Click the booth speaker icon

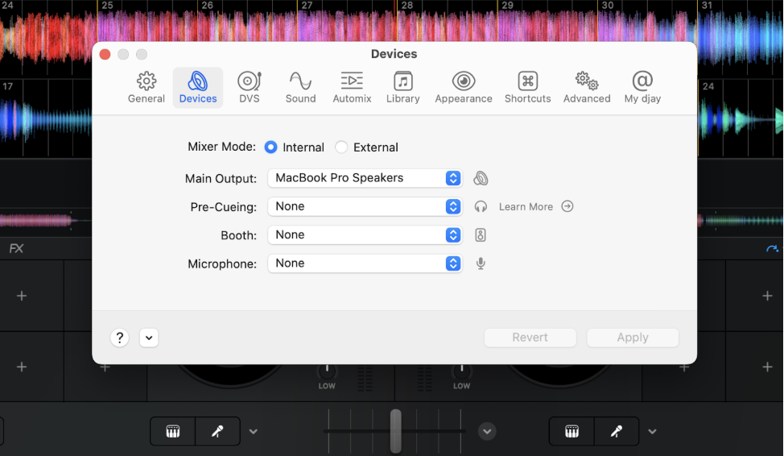480,235
